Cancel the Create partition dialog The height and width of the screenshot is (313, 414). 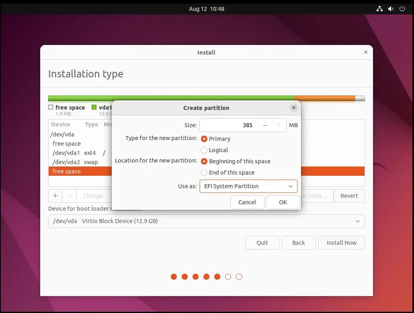247,202
